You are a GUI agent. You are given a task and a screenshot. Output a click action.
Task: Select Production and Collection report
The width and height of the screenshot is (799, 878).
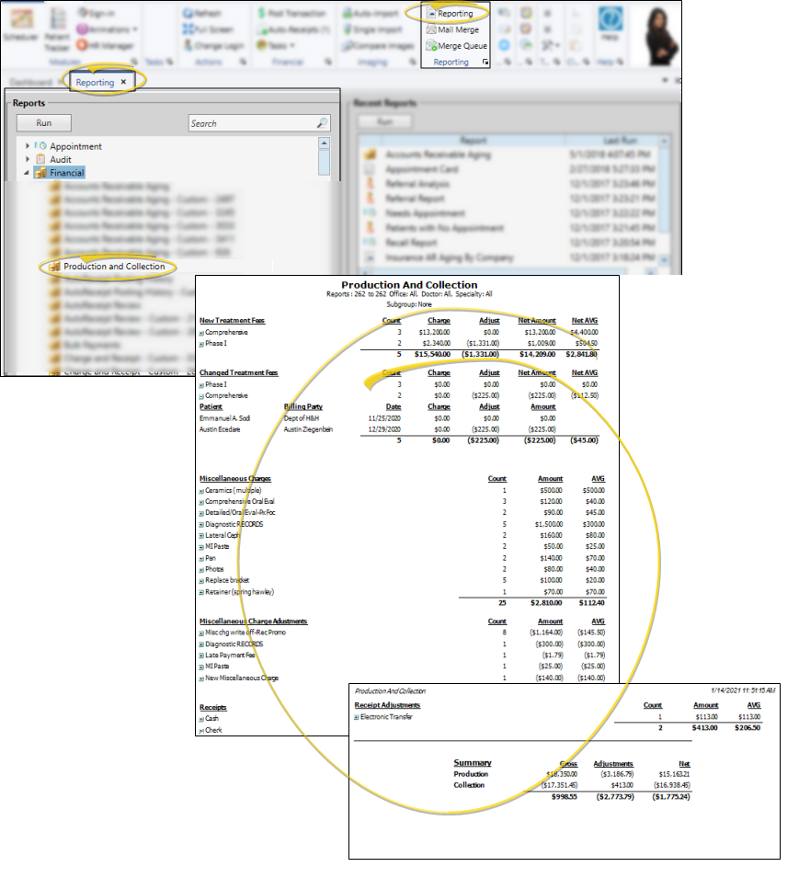tap(113, 267)
